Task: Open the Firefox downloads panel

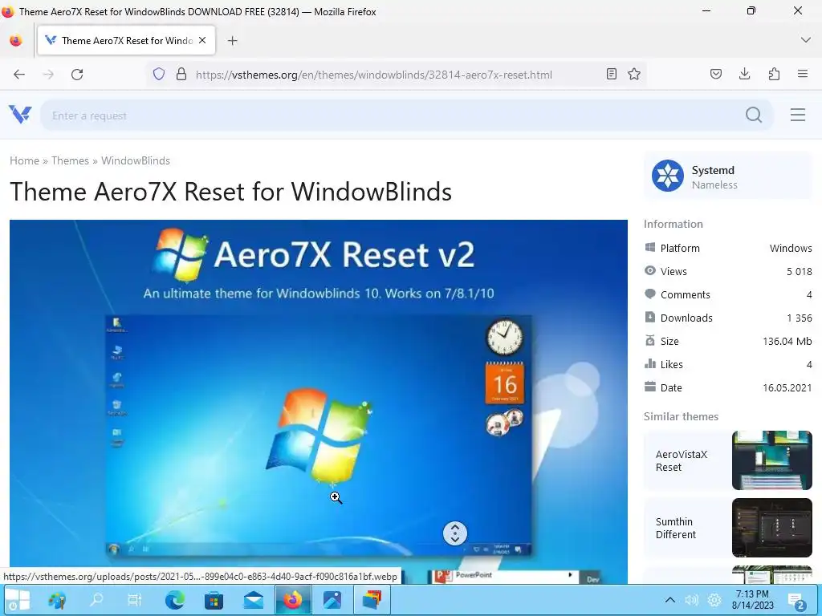Action: (744, 74)
